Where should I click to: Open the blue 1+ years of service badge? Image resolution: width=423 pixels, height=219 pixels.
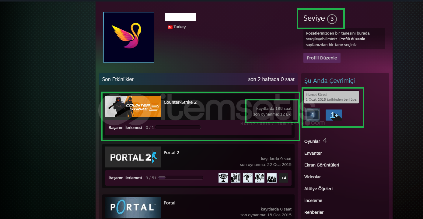[334, 115]
